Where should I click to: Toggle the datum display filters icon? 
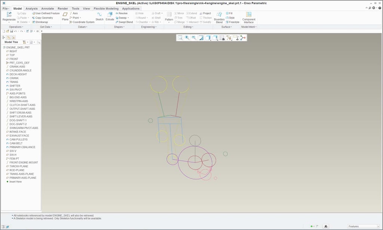tap(229, 38)
